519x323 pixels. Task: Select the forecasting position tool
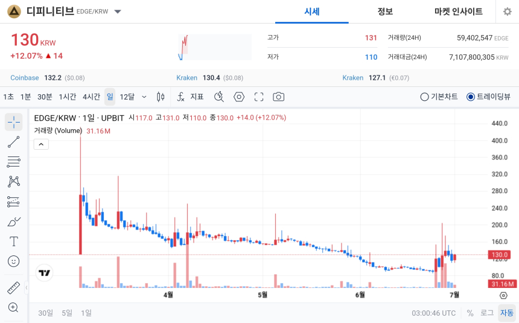(13, 202)
